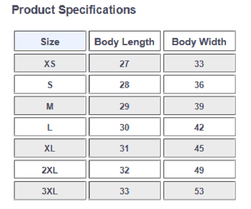Click body width value 45

[x=199, y=149]
